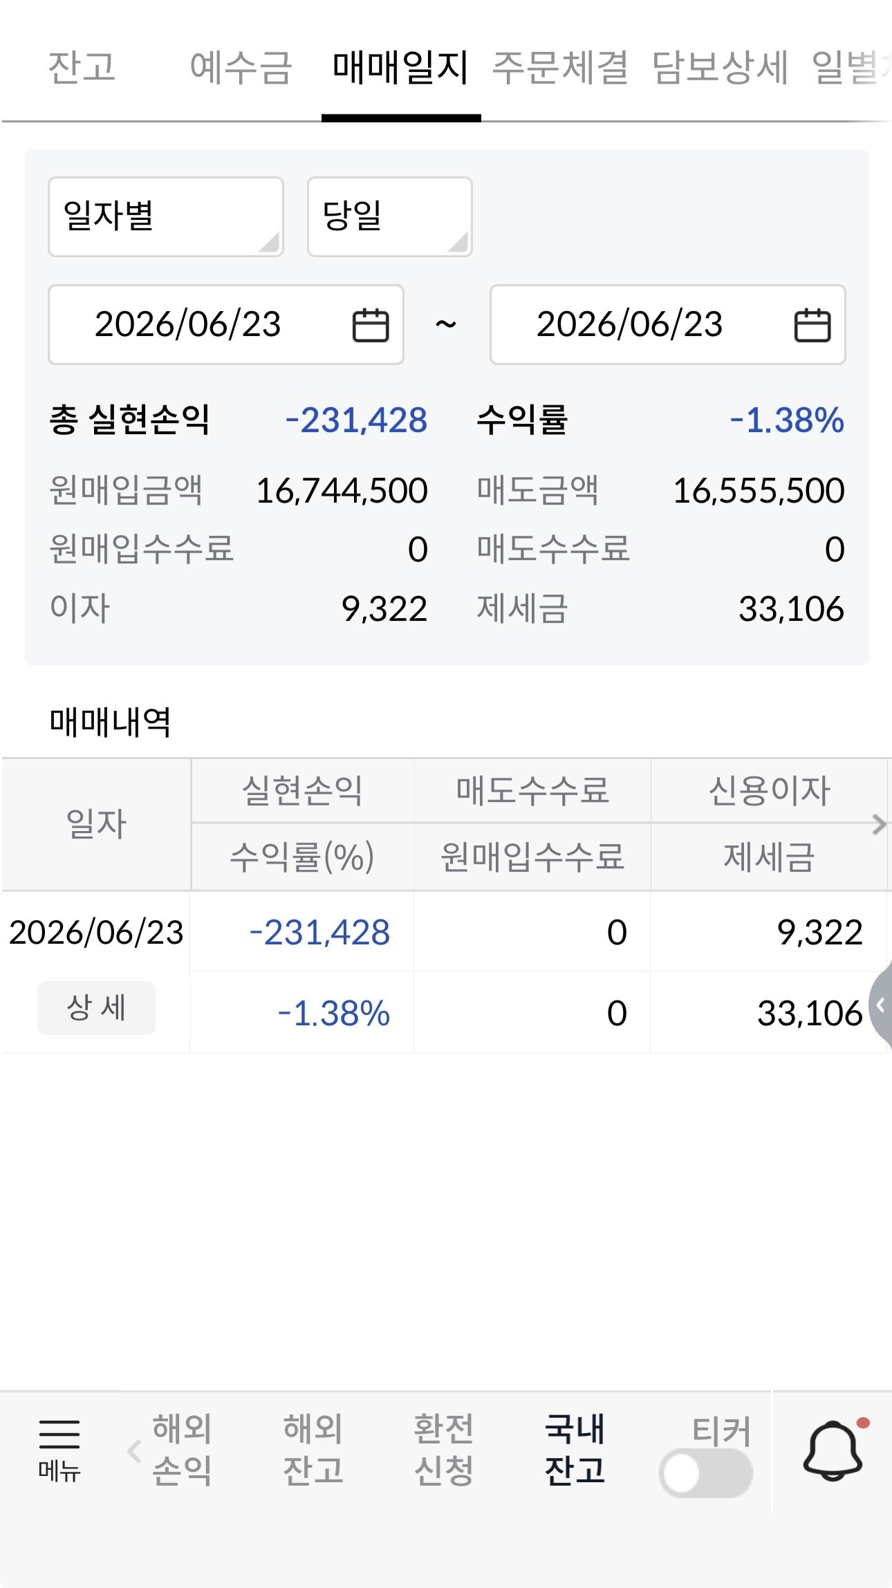892x1588 pixels.
Task: Select the start date field 2026/06/23
Action: [226, 324]
